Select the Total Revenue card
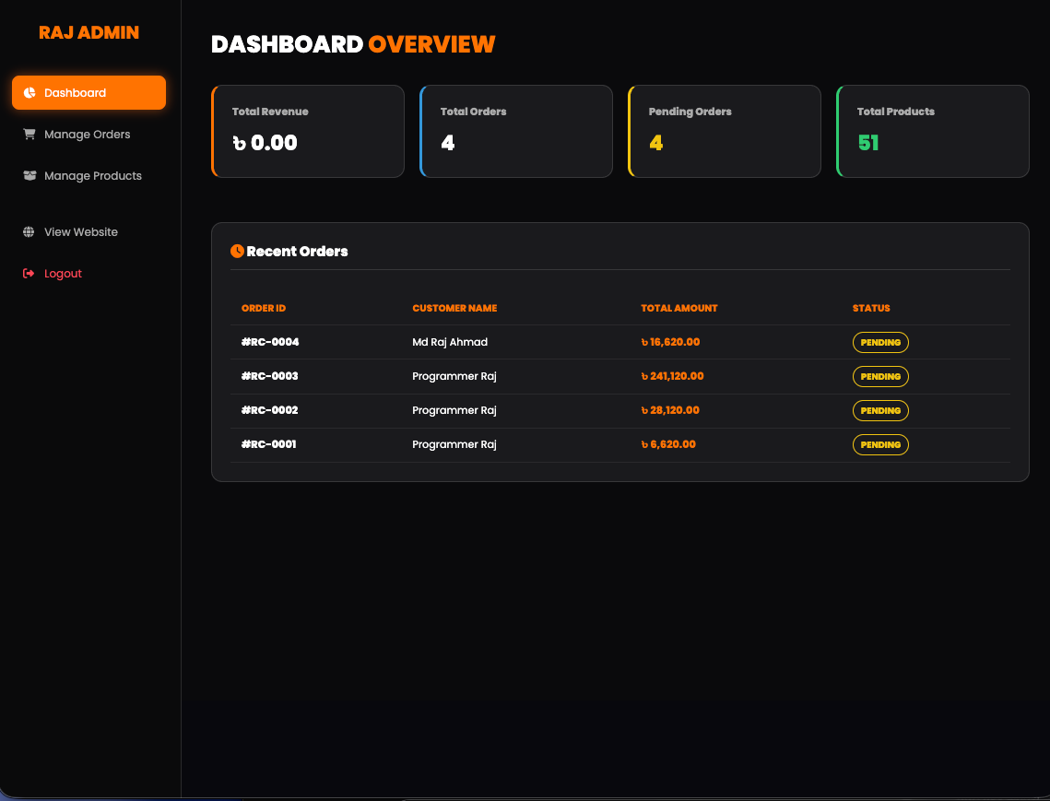The image size is (1050, 801). point(308,131)
